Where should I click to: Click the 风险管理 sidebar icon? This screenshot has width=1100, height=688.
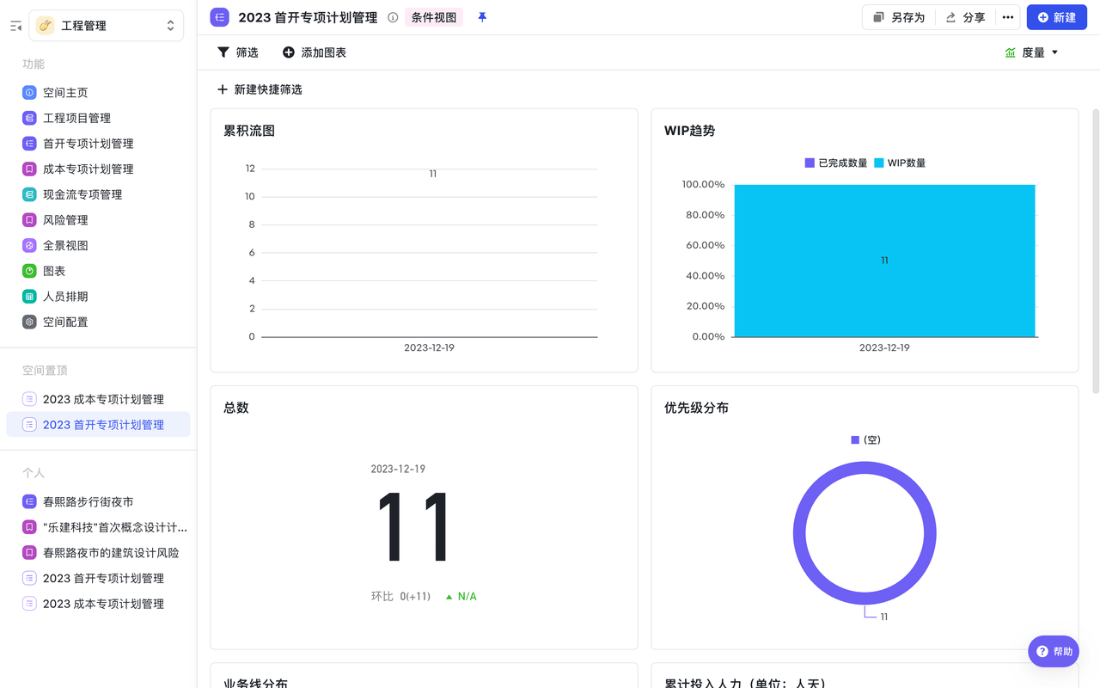29,220
